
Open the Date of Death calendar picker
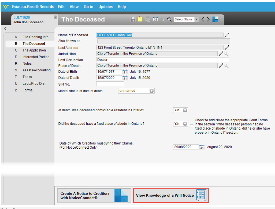125,78
